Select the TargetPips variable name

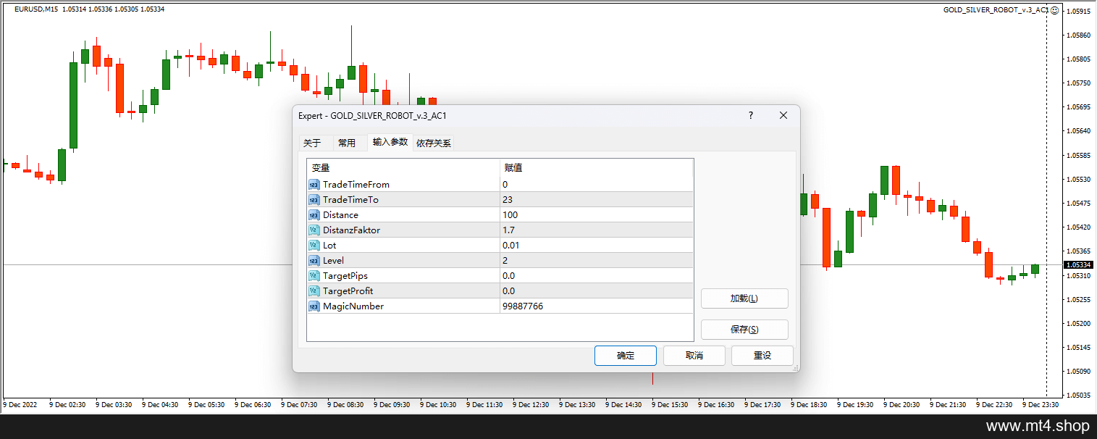(345, 276)
